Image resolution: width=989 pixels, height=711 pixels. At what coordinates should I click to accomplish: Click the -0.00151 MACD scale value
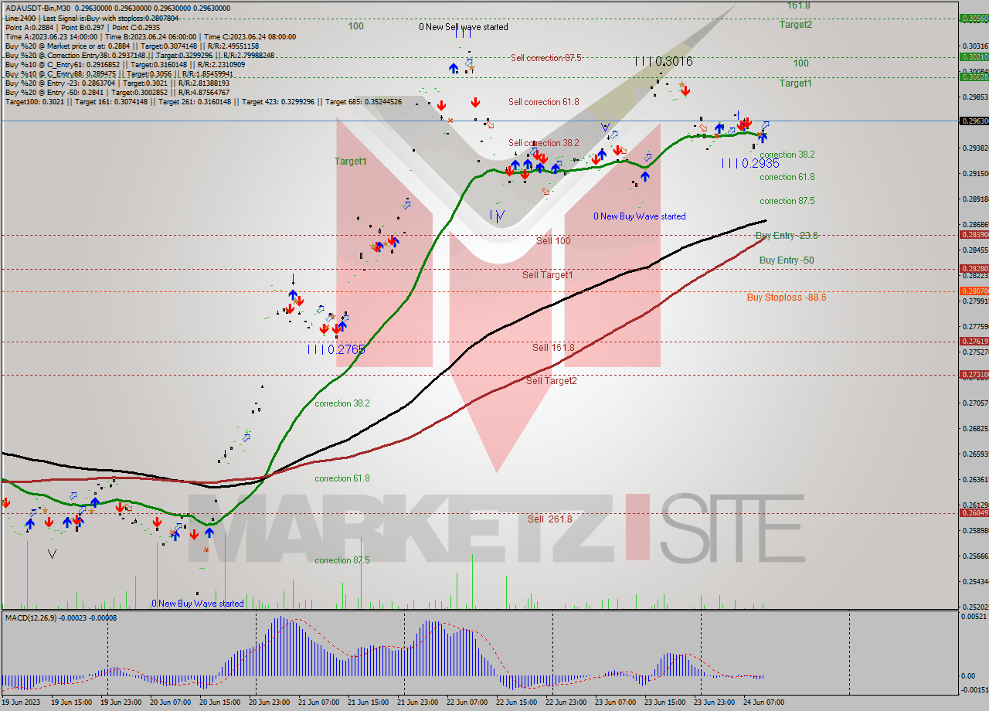point(974,689)
